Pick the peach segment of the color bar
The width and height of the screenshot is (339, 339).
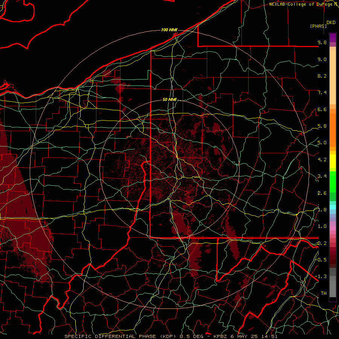coord(333,77)
